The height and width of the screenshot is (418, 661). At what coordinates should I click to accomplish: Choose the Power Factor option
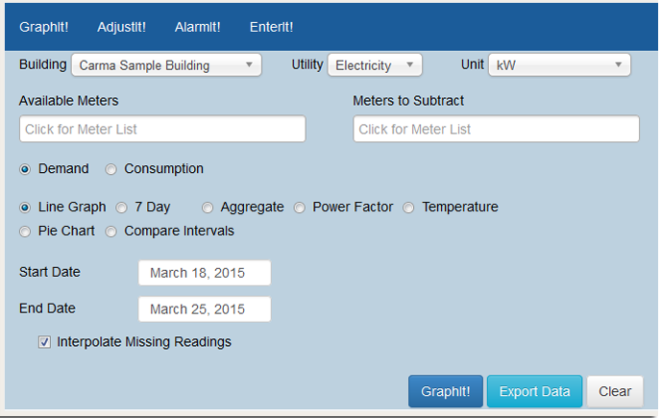coord(300,208)
